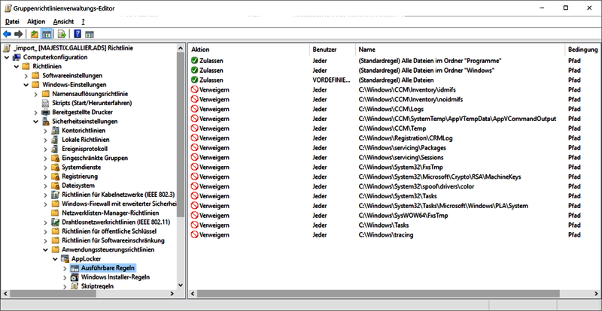602x311 pixels.
Task: Collapse the Anwendungssteuerungsrichtlinien node
Action: pyautogui.click(x=46, y=249)
